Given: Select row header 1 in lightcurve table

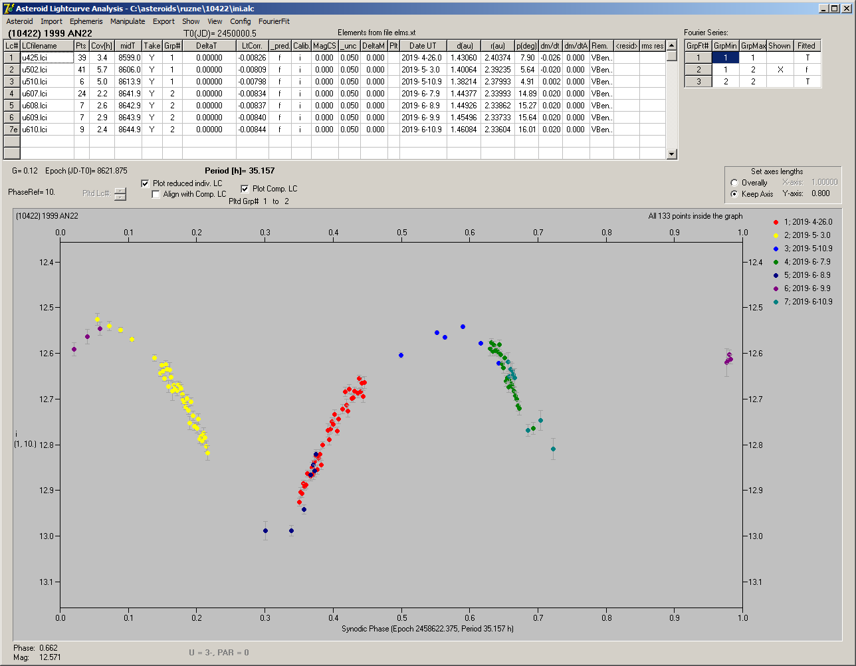Looking at the screenshot, I should pos(12,58).
